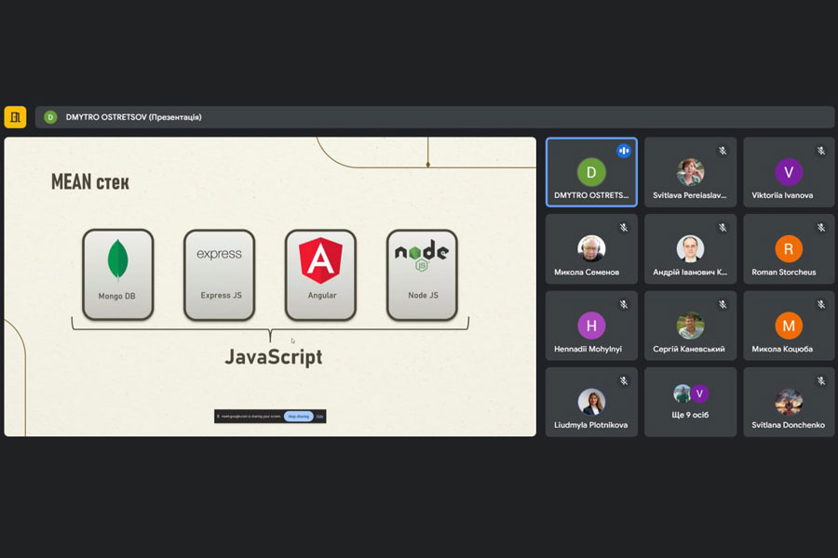Screen dimensions: 838x558
Task: Click the 'MEAN стек' slide title
Action: pos(89,182)
